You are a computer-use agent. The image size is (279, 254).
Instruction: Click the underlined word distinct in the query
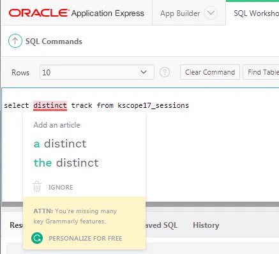click(50, 105)
